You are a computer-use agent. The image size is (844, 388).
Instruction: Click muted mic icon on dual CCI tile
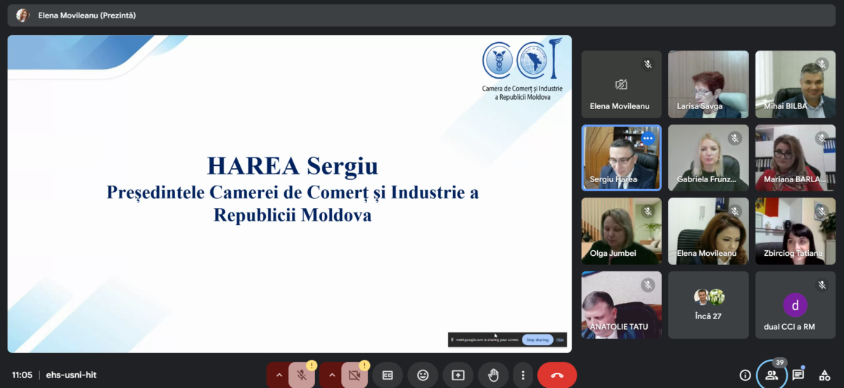(822, 285)
